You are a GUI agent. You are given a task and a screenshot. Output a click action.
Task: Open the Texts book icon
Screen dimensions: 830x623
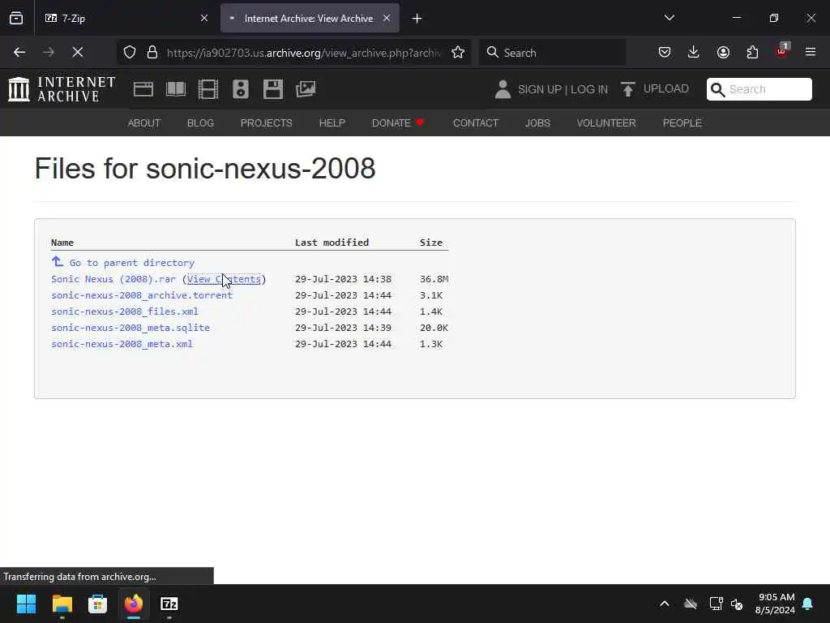click(x=176, y=89)
